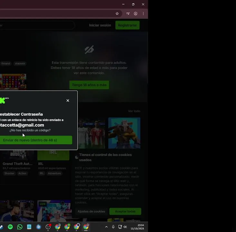The image size is (236, 232).
Task: Open the network tray icon
Action: point(120,227)
